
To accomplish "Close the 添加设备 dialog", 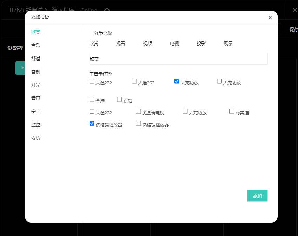I will 270,18.
